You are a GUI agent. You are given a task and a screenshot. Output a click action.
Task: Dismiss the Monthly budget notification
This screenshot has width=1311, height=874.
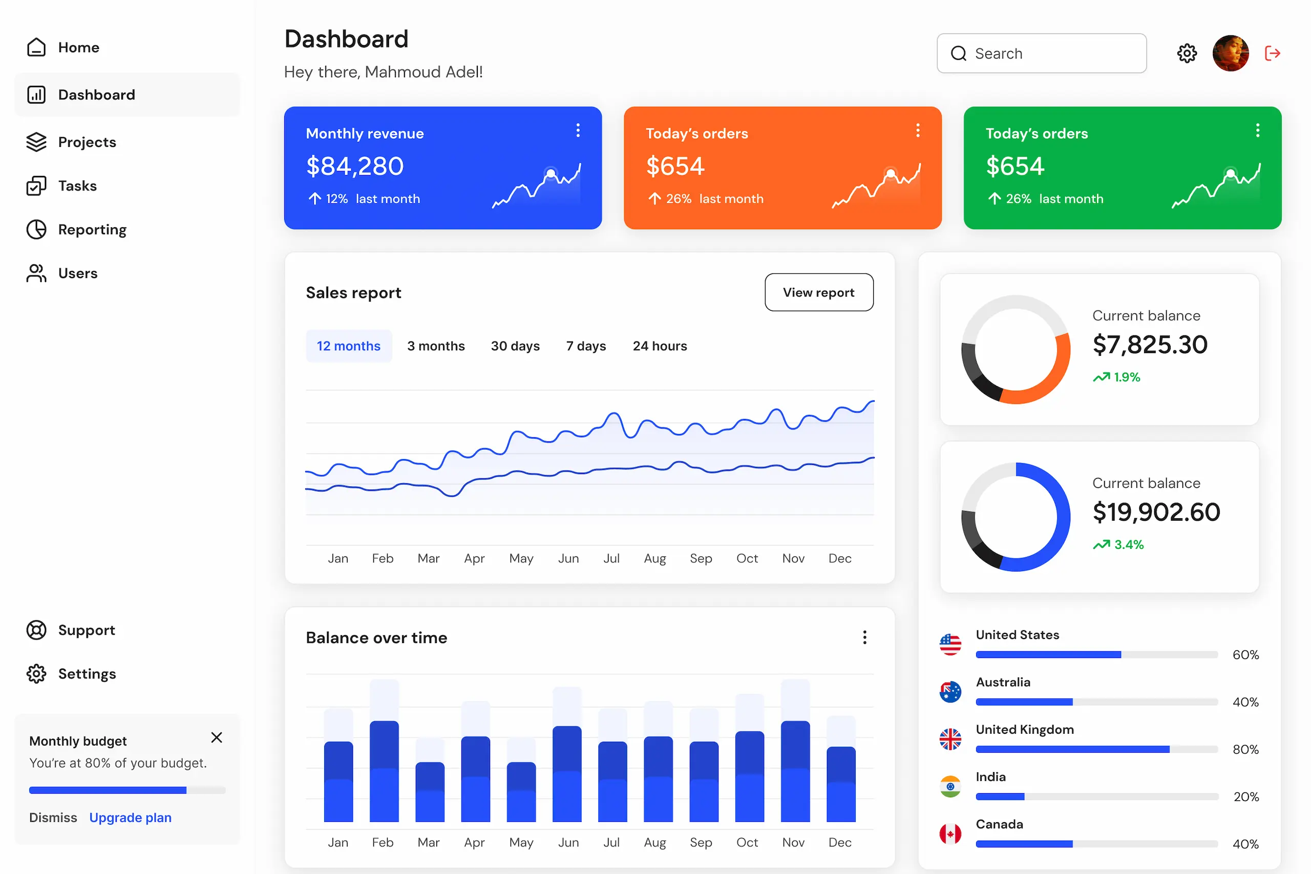click(x=217, y=737)
